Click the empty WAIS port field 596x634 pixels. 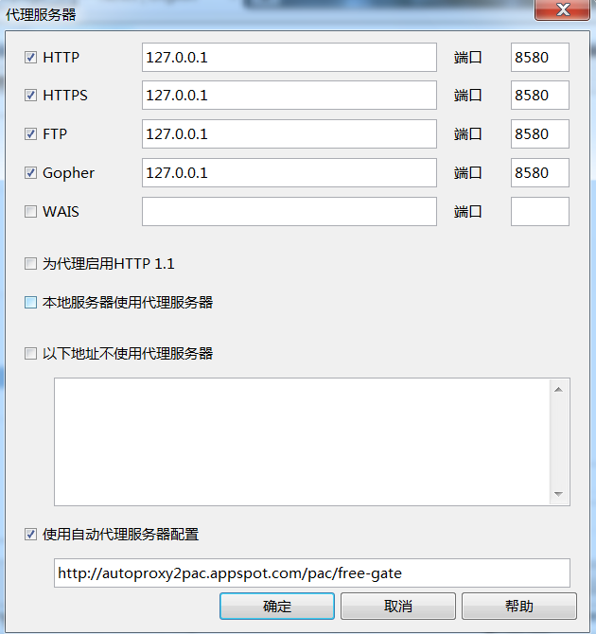point(540,211)
